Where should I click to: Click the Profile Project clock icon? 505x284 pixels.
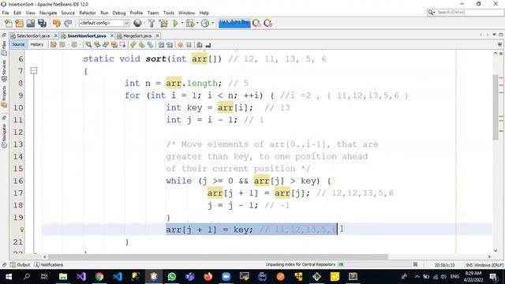(205, 23)
